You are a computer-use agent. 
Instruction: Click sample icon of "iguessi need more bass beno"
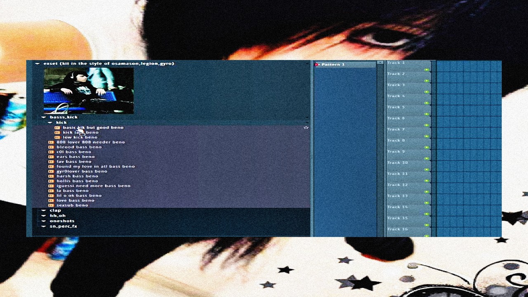[x=51, y=186]
